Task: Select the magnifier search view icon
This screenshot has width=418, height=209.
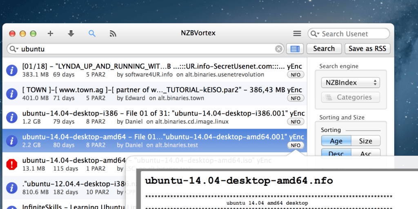Action: (92, 34)
